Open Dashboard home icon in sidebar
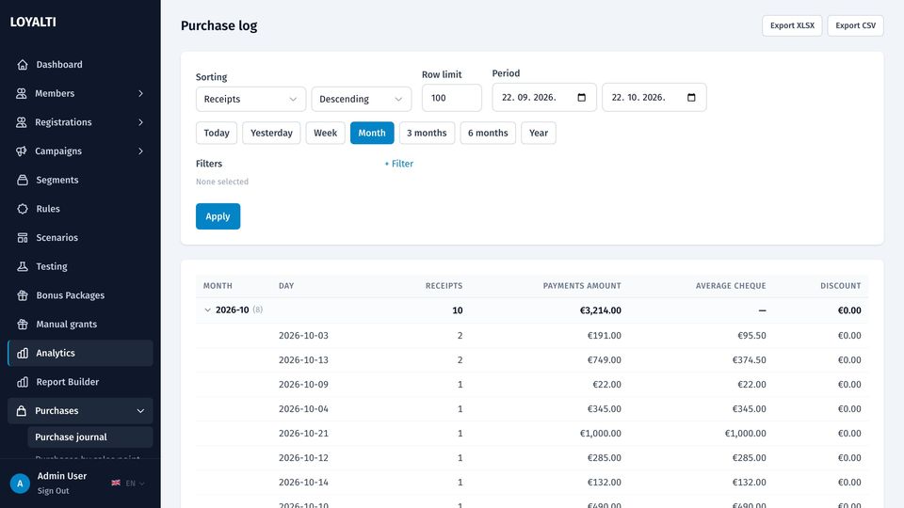 (23, 65)
